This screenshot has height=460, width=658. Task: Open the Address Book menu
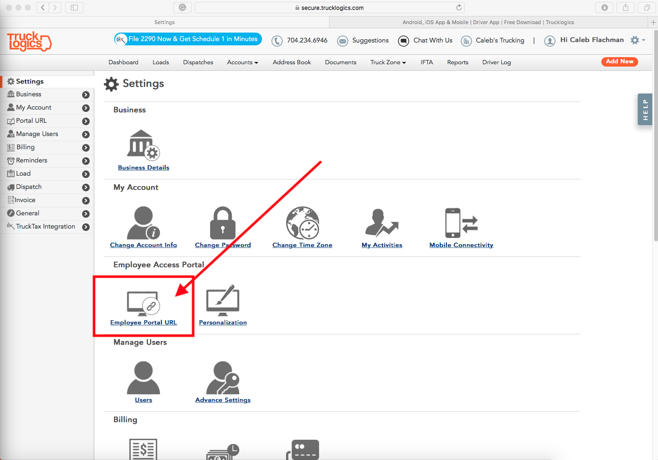292,62
